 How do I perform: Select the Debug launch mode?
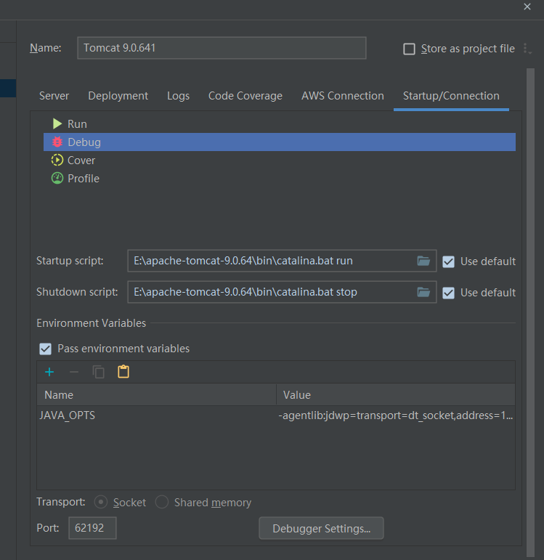click(280, 142)
